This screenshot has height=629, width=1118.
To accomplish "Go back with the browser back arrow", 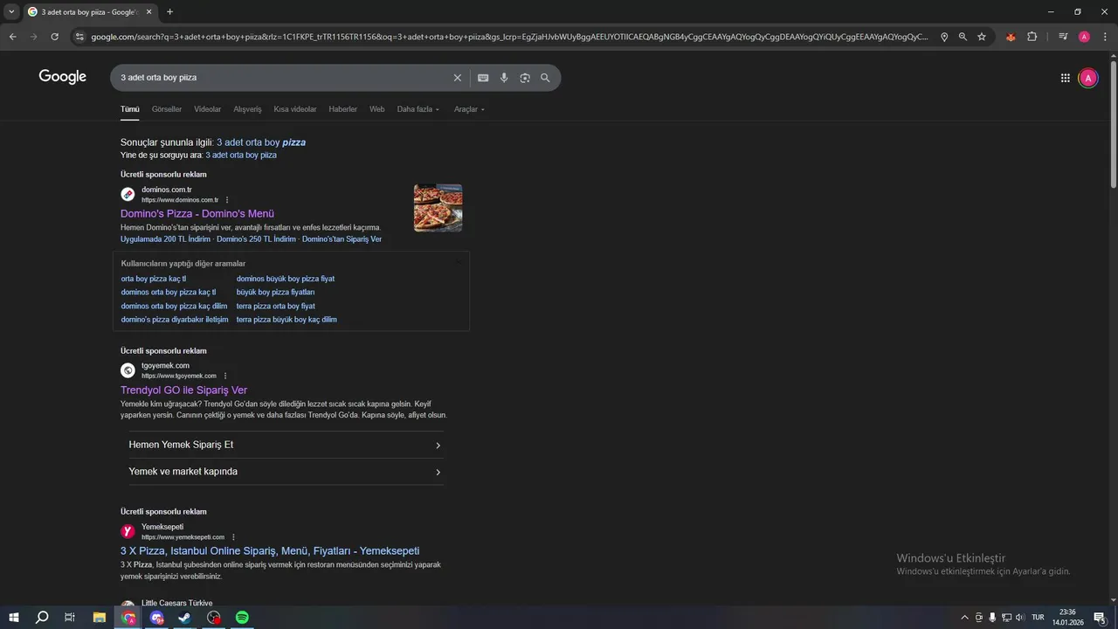I will coord(12,37).
